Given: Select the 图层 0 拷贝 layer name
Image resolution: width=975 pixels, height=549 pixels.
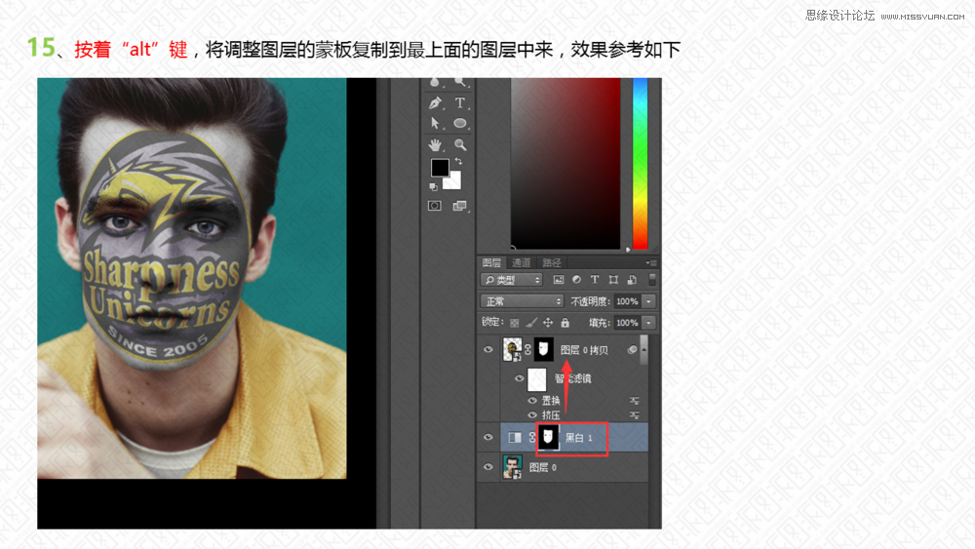Looking at the screenshot, I should coord(584,350).
